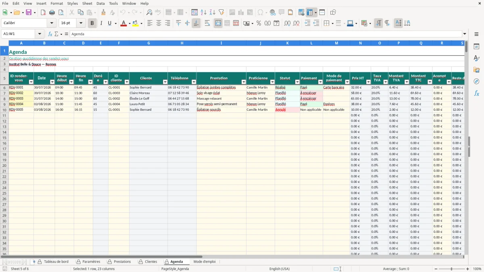Click English (USA) language in status bar
This screenshot has width=484, height=272.
pyautogui.click(x=280, y=269)
